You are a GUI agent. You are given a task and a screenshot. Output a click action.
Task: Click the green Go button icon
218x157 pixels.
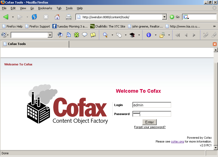click(x=172, y=17)
